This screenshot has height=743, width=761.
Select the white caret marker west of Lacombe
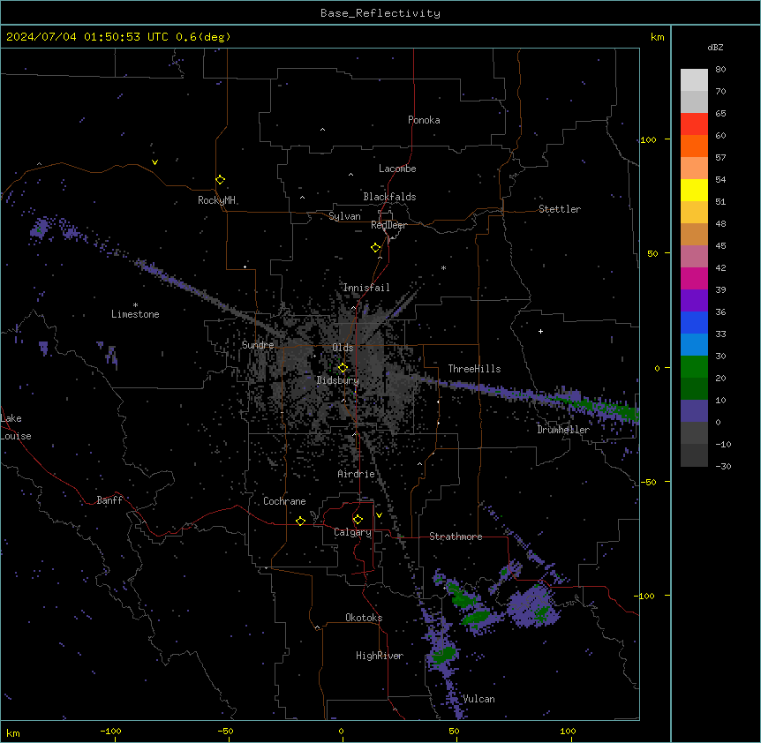click(350, 174)
